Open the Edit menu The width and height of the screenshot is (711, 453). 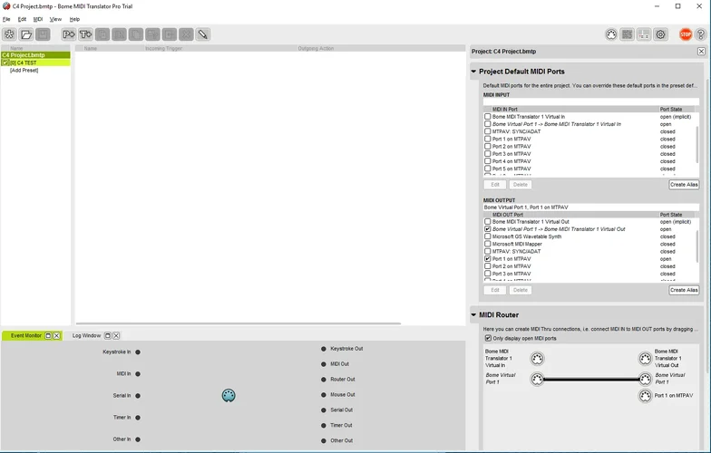22,19
